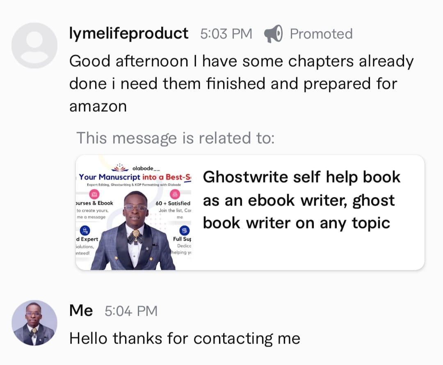
Task: Open the Me profile picture
Action: click(x=34, y=322)
